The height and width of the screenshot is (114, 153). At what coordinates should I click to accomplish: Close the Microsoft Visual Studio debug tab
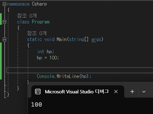pyautogui.click(x=116, y=92)
